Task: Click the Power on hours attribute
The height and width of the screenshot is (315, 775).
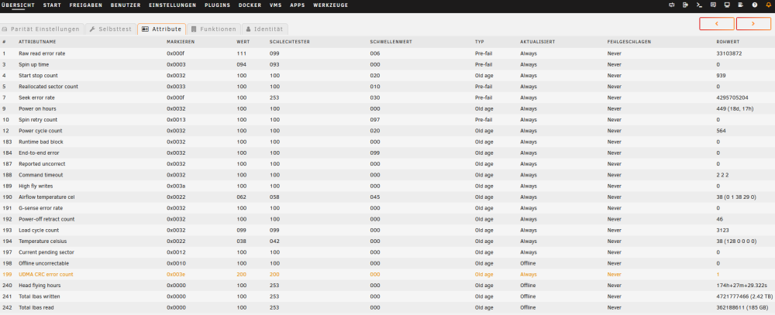Action: (x=37, y=108)
